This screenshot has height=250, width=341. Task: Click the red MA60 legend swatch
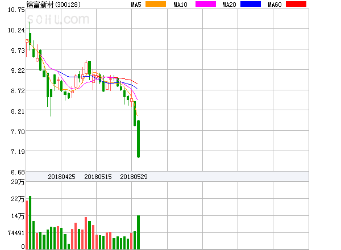296,4
